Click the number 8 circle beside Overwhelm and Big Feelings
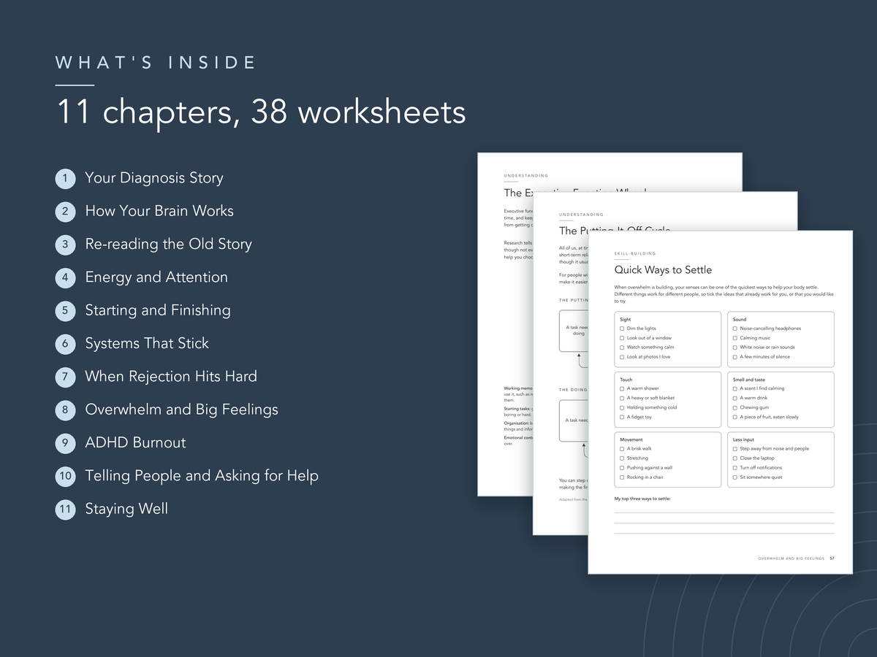The width and height of the screenshot is (877, 657). tap(65, 410)
